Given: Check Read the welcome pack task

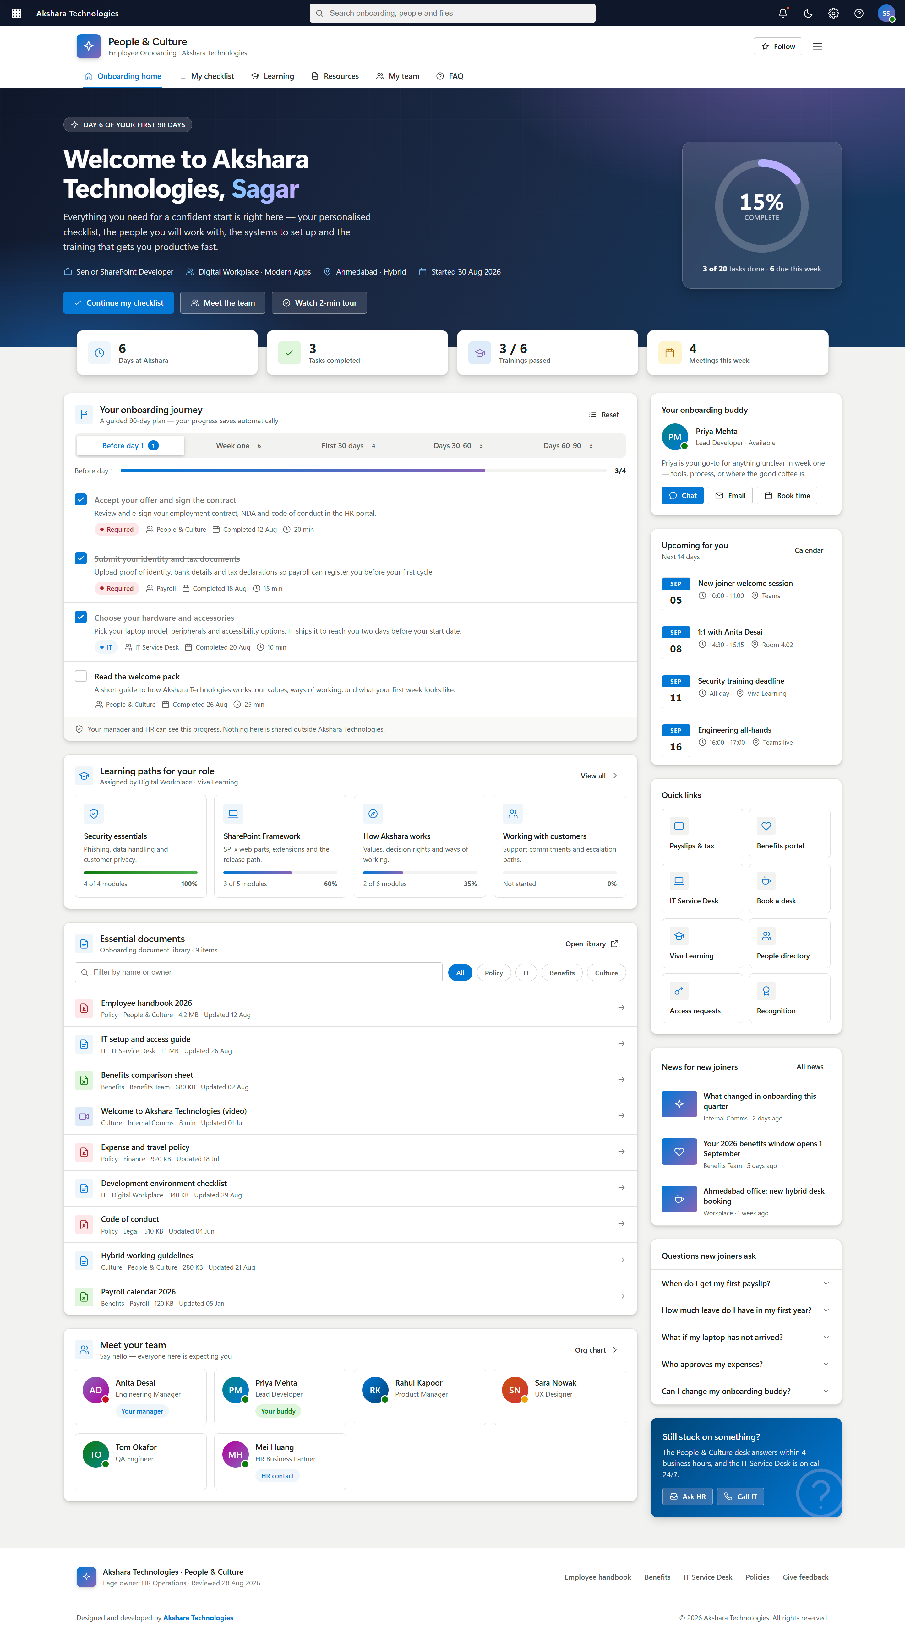Looking at the screenshot, I should click(x=81, y=676).
